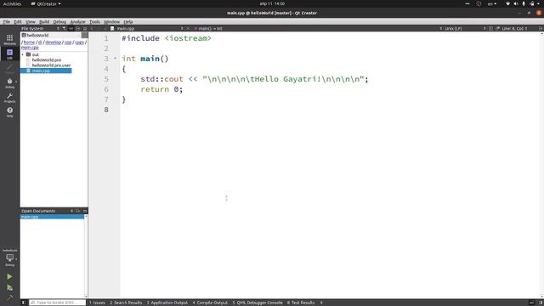Screen dimensions: 544x306
Task: Open the Compile Output pane
Action: [x=210, y=303]
